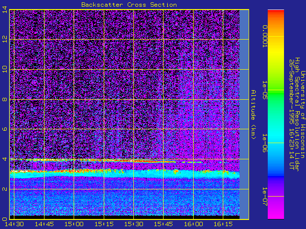The width and height of the screenshot is (306, 229).
Task: Click 'High Spectral Resolution Lidar' text
Action: pyautogui.click(x=297, y=114)
